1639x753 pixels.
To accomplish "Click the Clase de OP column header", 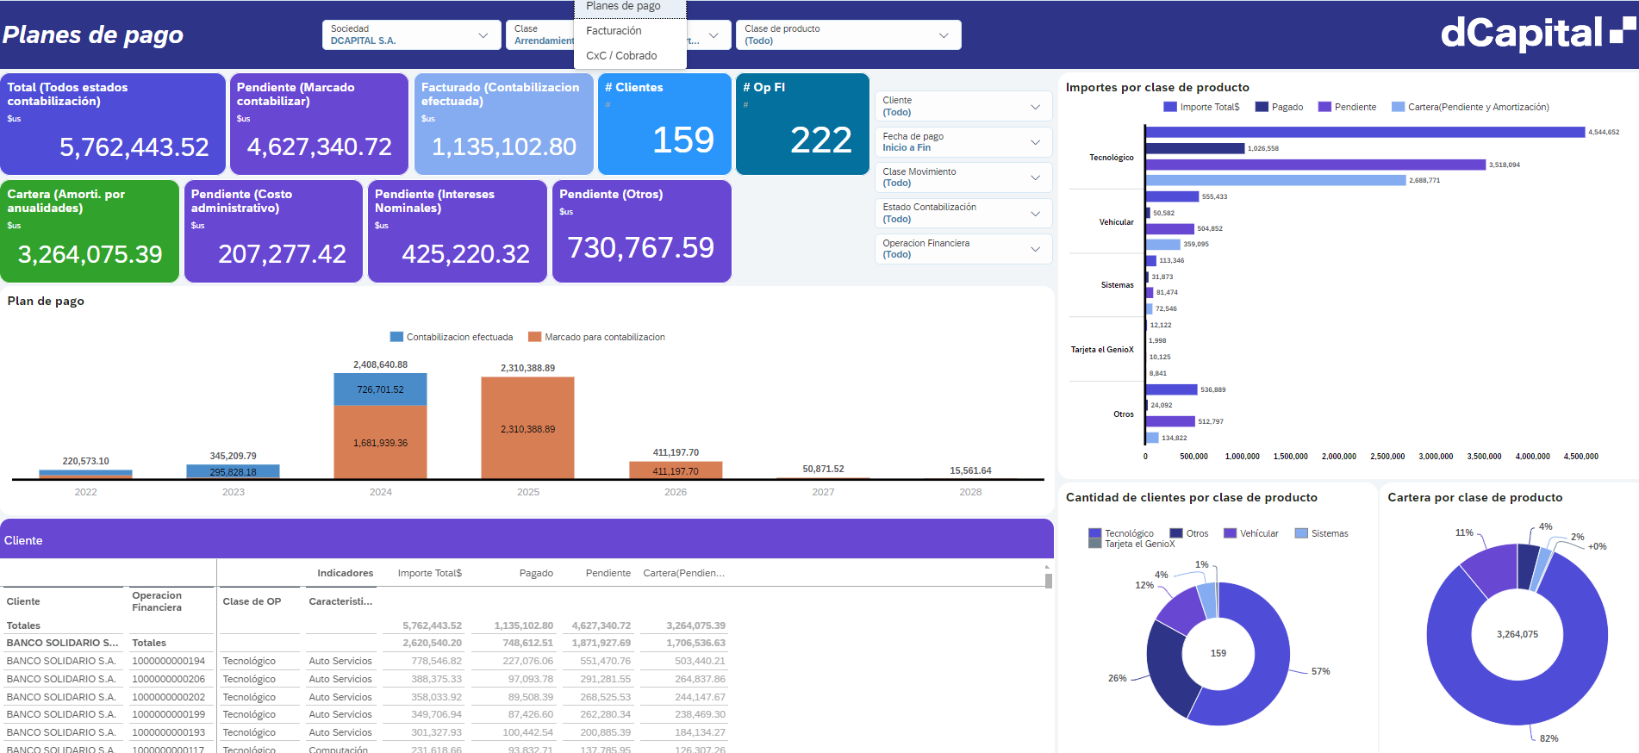I will 252,601.
